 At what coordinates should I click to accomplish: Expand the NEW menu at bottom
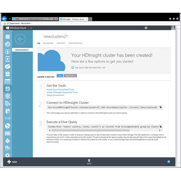pyautogui.click(x=12, y=162)
